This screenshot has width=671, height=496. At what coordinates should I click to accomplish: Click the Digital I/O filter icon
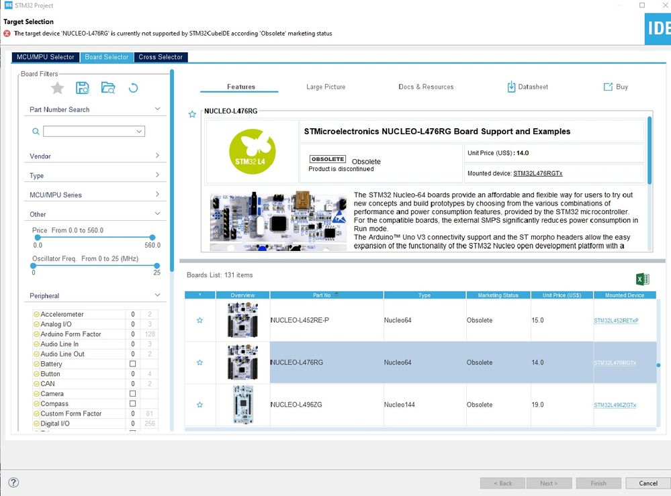point(36,424)
